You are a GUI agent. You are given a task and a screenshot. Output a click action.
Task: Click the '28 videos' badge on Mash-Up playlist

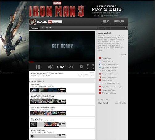point(61,135)
